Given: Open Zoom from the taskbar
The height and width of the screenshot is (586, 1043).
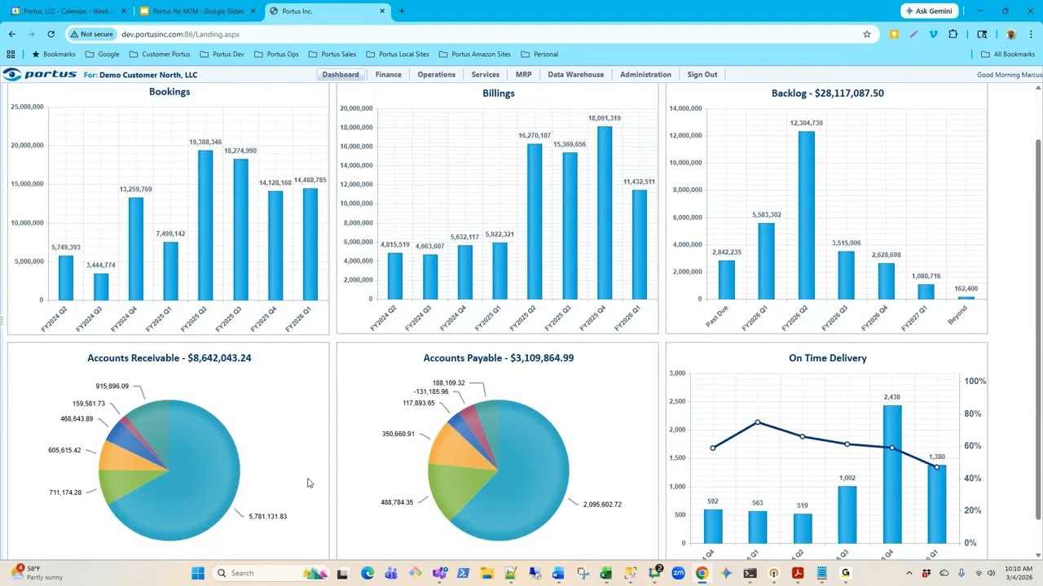Looking at the screenshot, I should (x=678, y=573).
